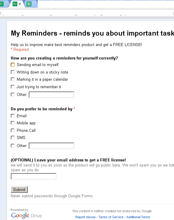Screen dimensions: 174x220
Task: Check 'Writing down on a sticky note'
Action: (x=13, y=72)
